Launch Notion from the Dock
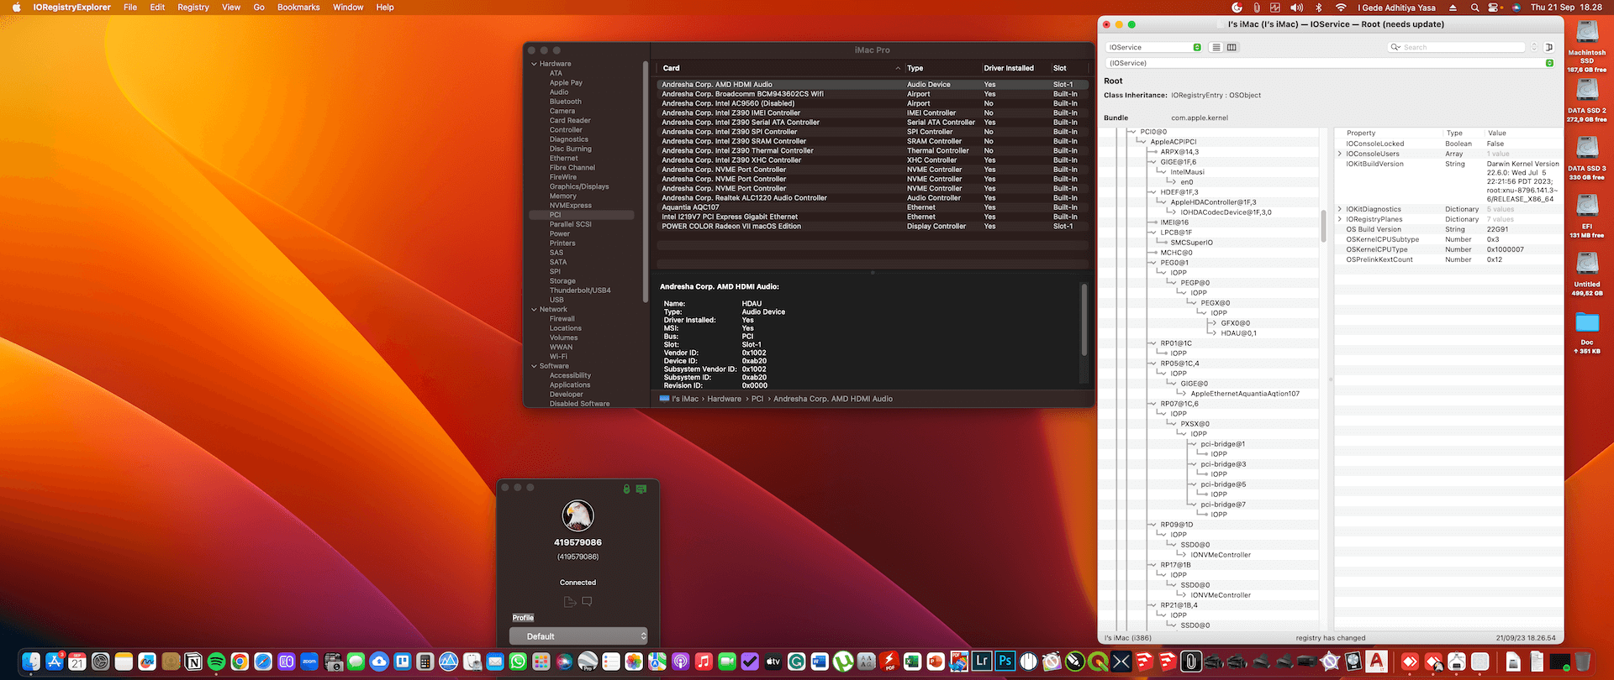 coord(193,662)
